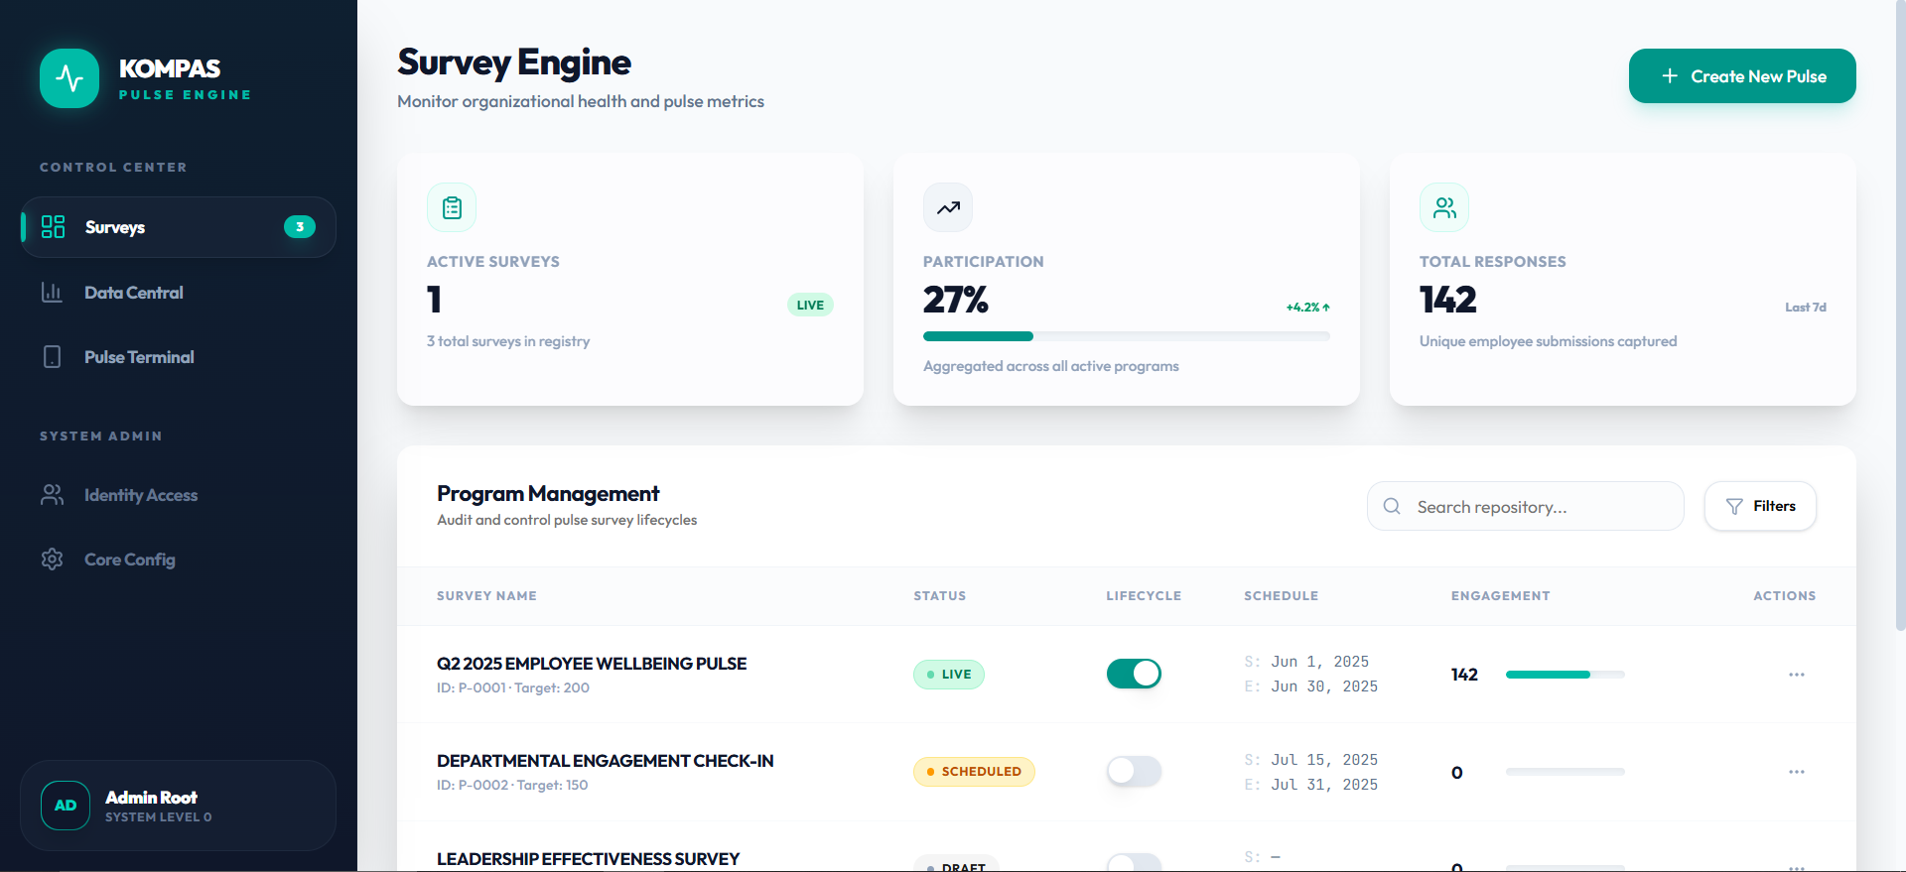Click the 'Program Management' section heading

point(548,494)
